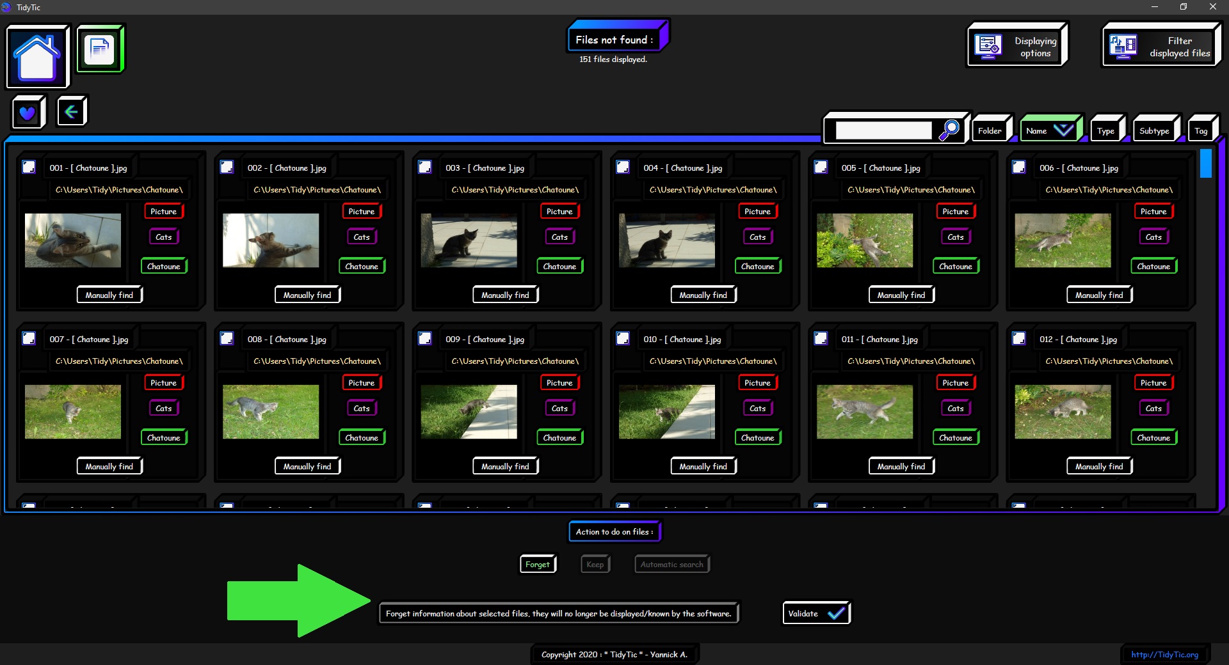Sort files by Folder
The height and width of the screenshot is (665, 1229).
[990, 130]
